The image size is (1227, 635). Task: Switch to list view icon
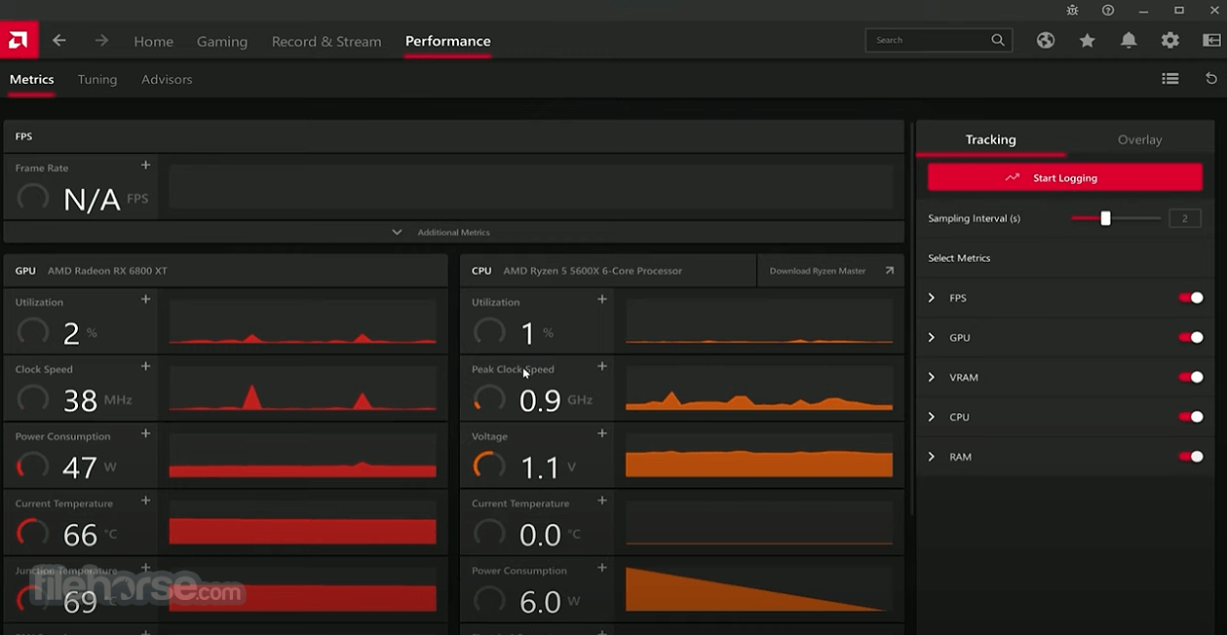1170,79
